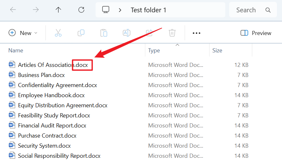Click Word icon next to Purchase Contract
Screen dimensions: 282x165
coord(12,135)
